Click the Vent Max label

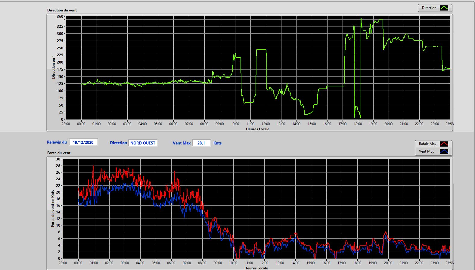(x=182, y=143)
